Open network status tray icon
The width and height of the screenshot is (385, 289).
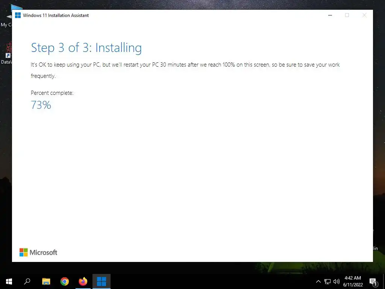click(327, 281)
